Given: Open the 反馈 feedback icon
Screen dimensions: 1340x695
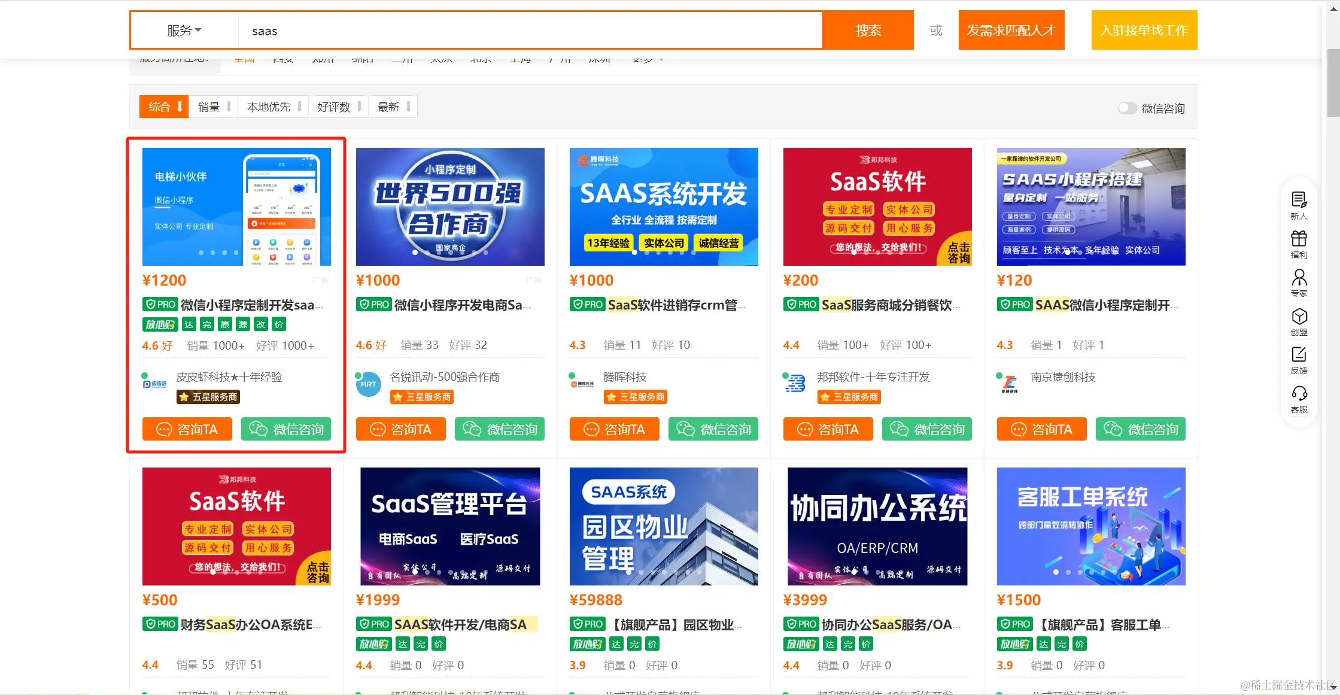Looking at the screenshot, I should [1299, 360].
